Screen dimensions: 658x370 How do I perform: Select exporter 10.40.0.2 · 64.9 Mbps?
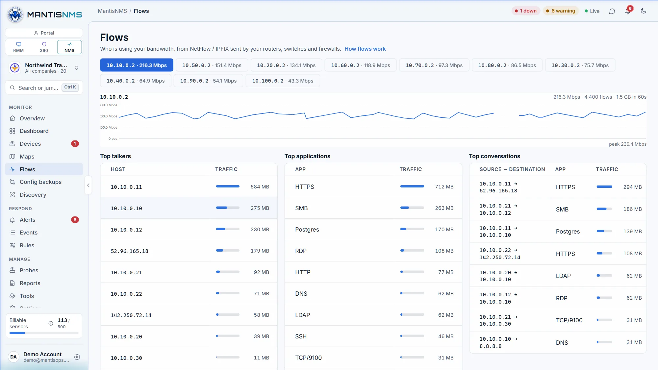coord(136,81)
